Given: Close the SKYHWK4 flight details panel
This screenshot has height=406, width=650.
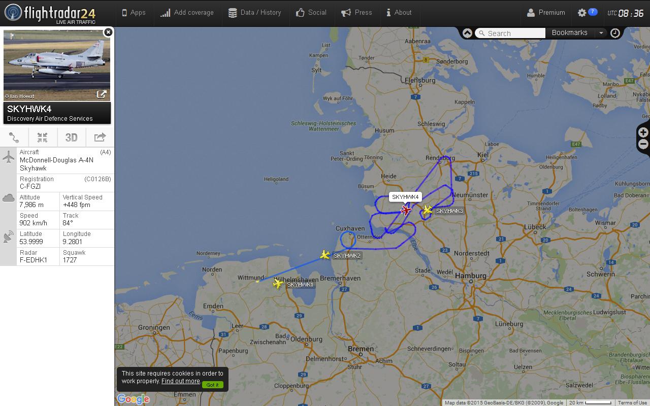Looking at the screenshot, I should click(108, 32).
